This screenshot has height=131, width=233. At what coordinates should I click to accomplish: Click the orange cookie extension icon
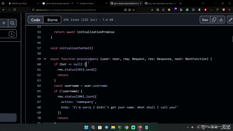pyautogui.click(x=169, y=10)
